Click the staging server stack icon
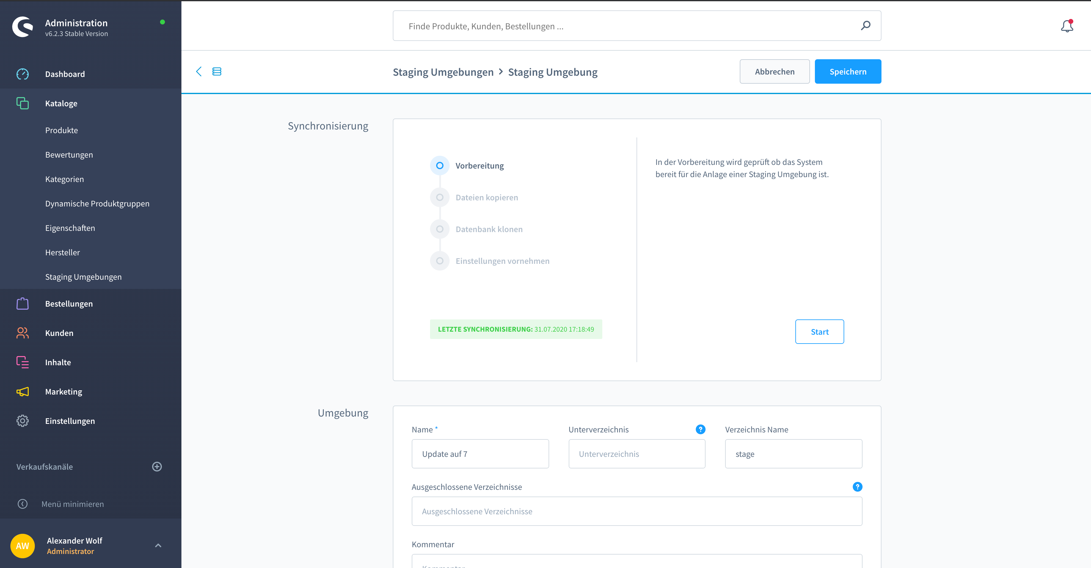This screenshot has height=568, width=1091. (x=217, y=71)
